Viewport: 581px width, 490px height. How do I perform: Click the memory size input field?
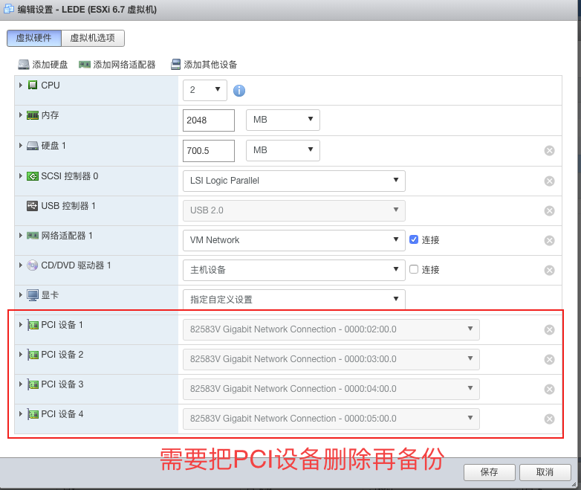point(208,120)
